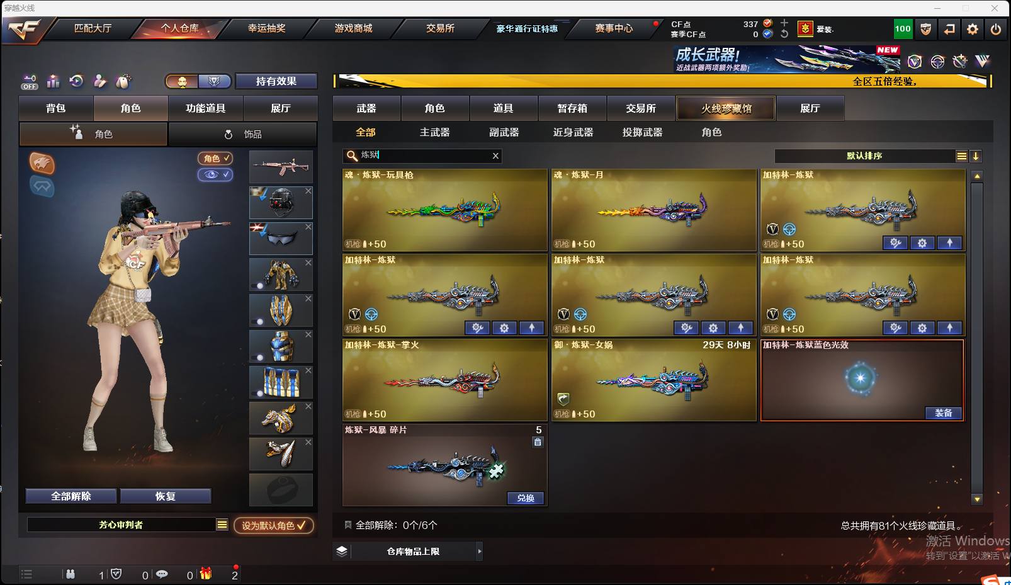Click the return arrow icon in the top bar
1011x585 pixels.
pyautogui.click(x=949, y=29)
